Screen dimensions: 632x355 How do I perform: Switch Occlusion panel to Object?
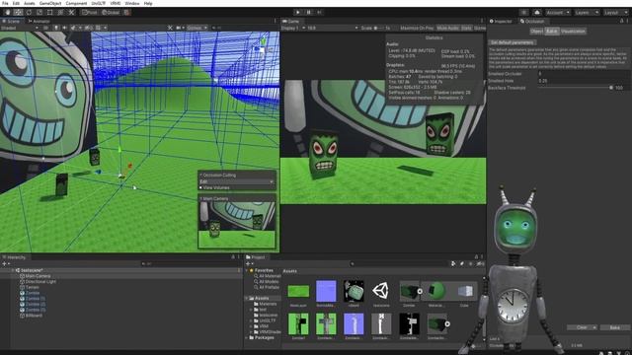(x=536, y=31)
